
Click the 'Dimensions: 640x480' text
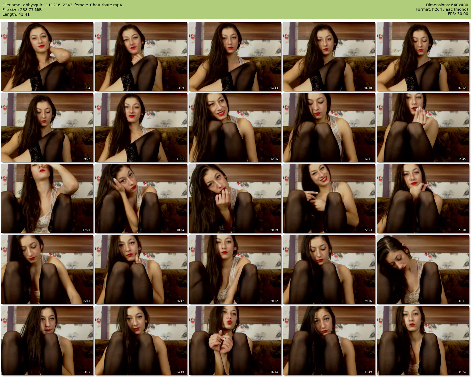pos(447,5)
